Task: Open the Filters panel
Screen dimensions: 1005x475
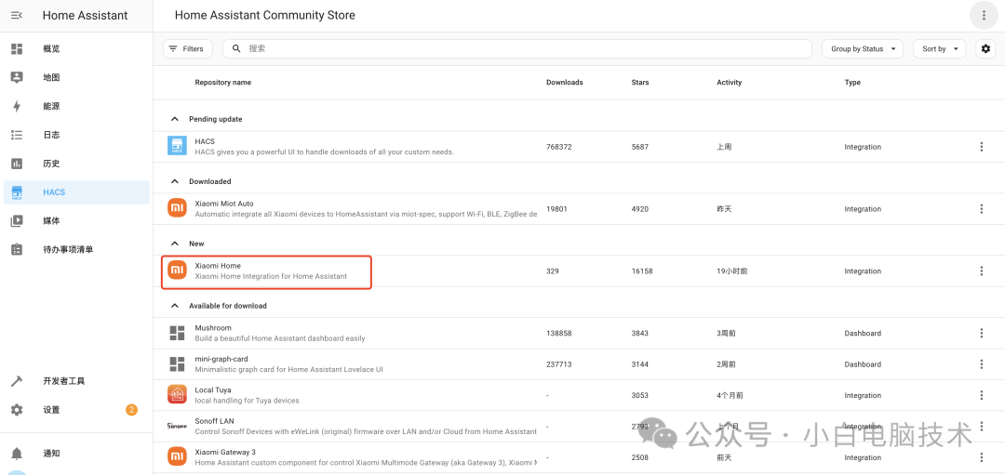Action: pos(188,48)
